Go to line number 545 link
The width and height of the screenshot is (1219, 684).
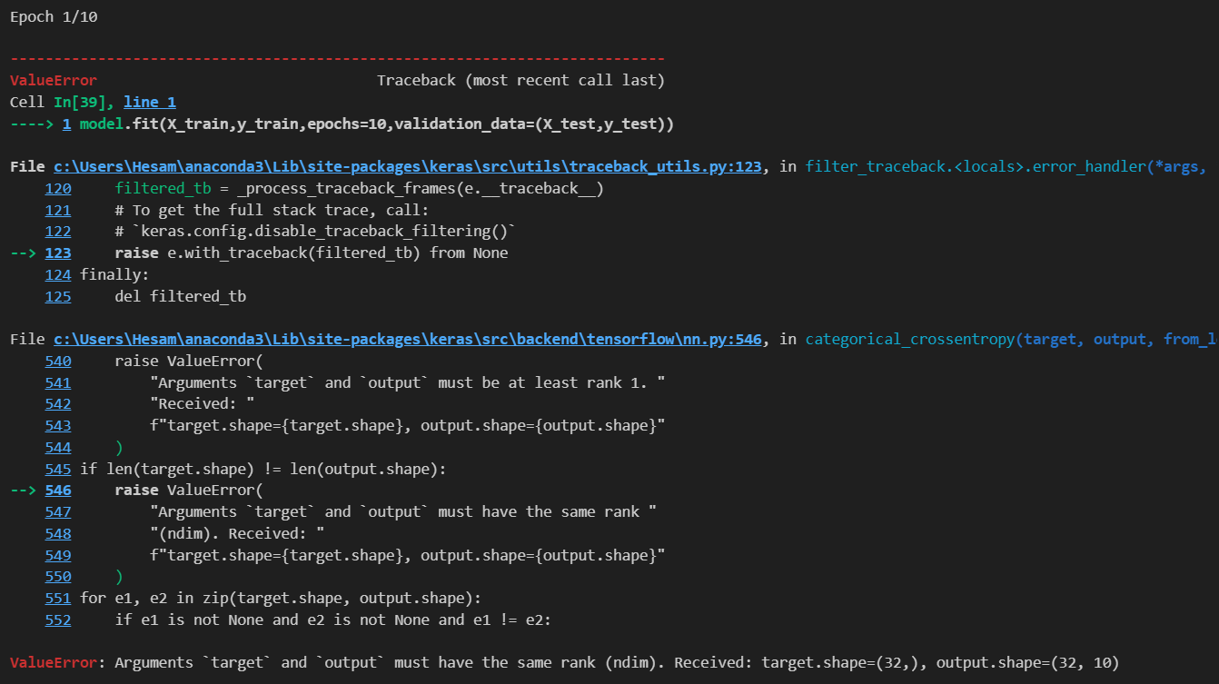(58, 469)
